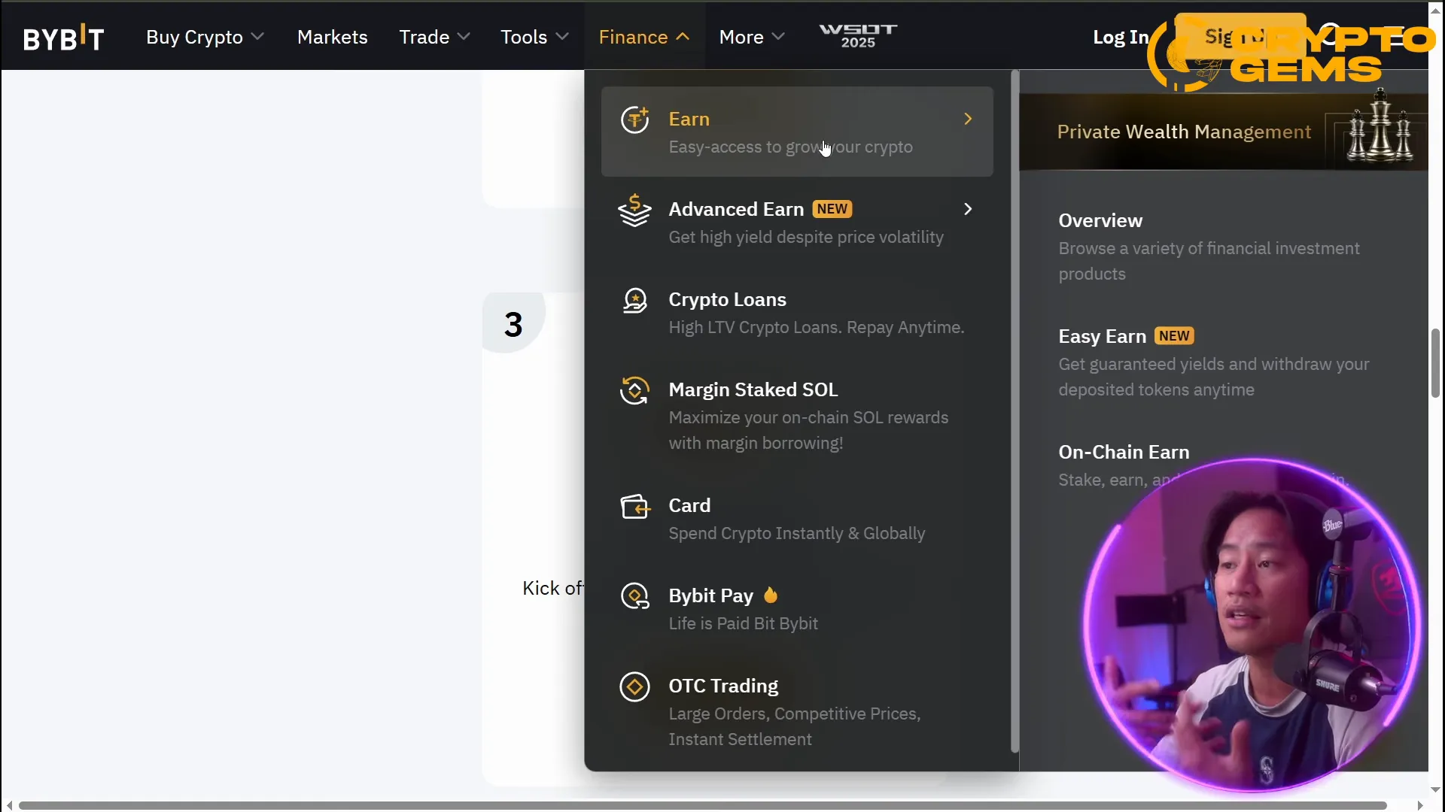Click the chess pieces banner image
Image resolution: width=1445 pixels, height=812 pixels.
click(x=1380, y=126)
